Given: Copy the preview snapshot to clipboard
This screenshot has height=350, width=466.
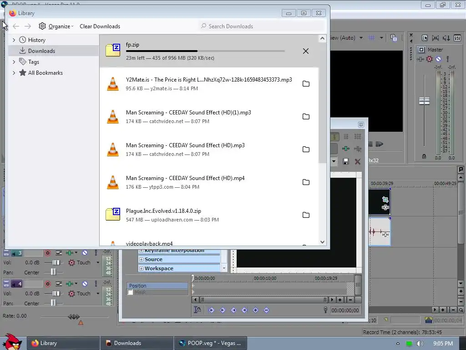Looking at the screenshot, I should tap(394, 38).
